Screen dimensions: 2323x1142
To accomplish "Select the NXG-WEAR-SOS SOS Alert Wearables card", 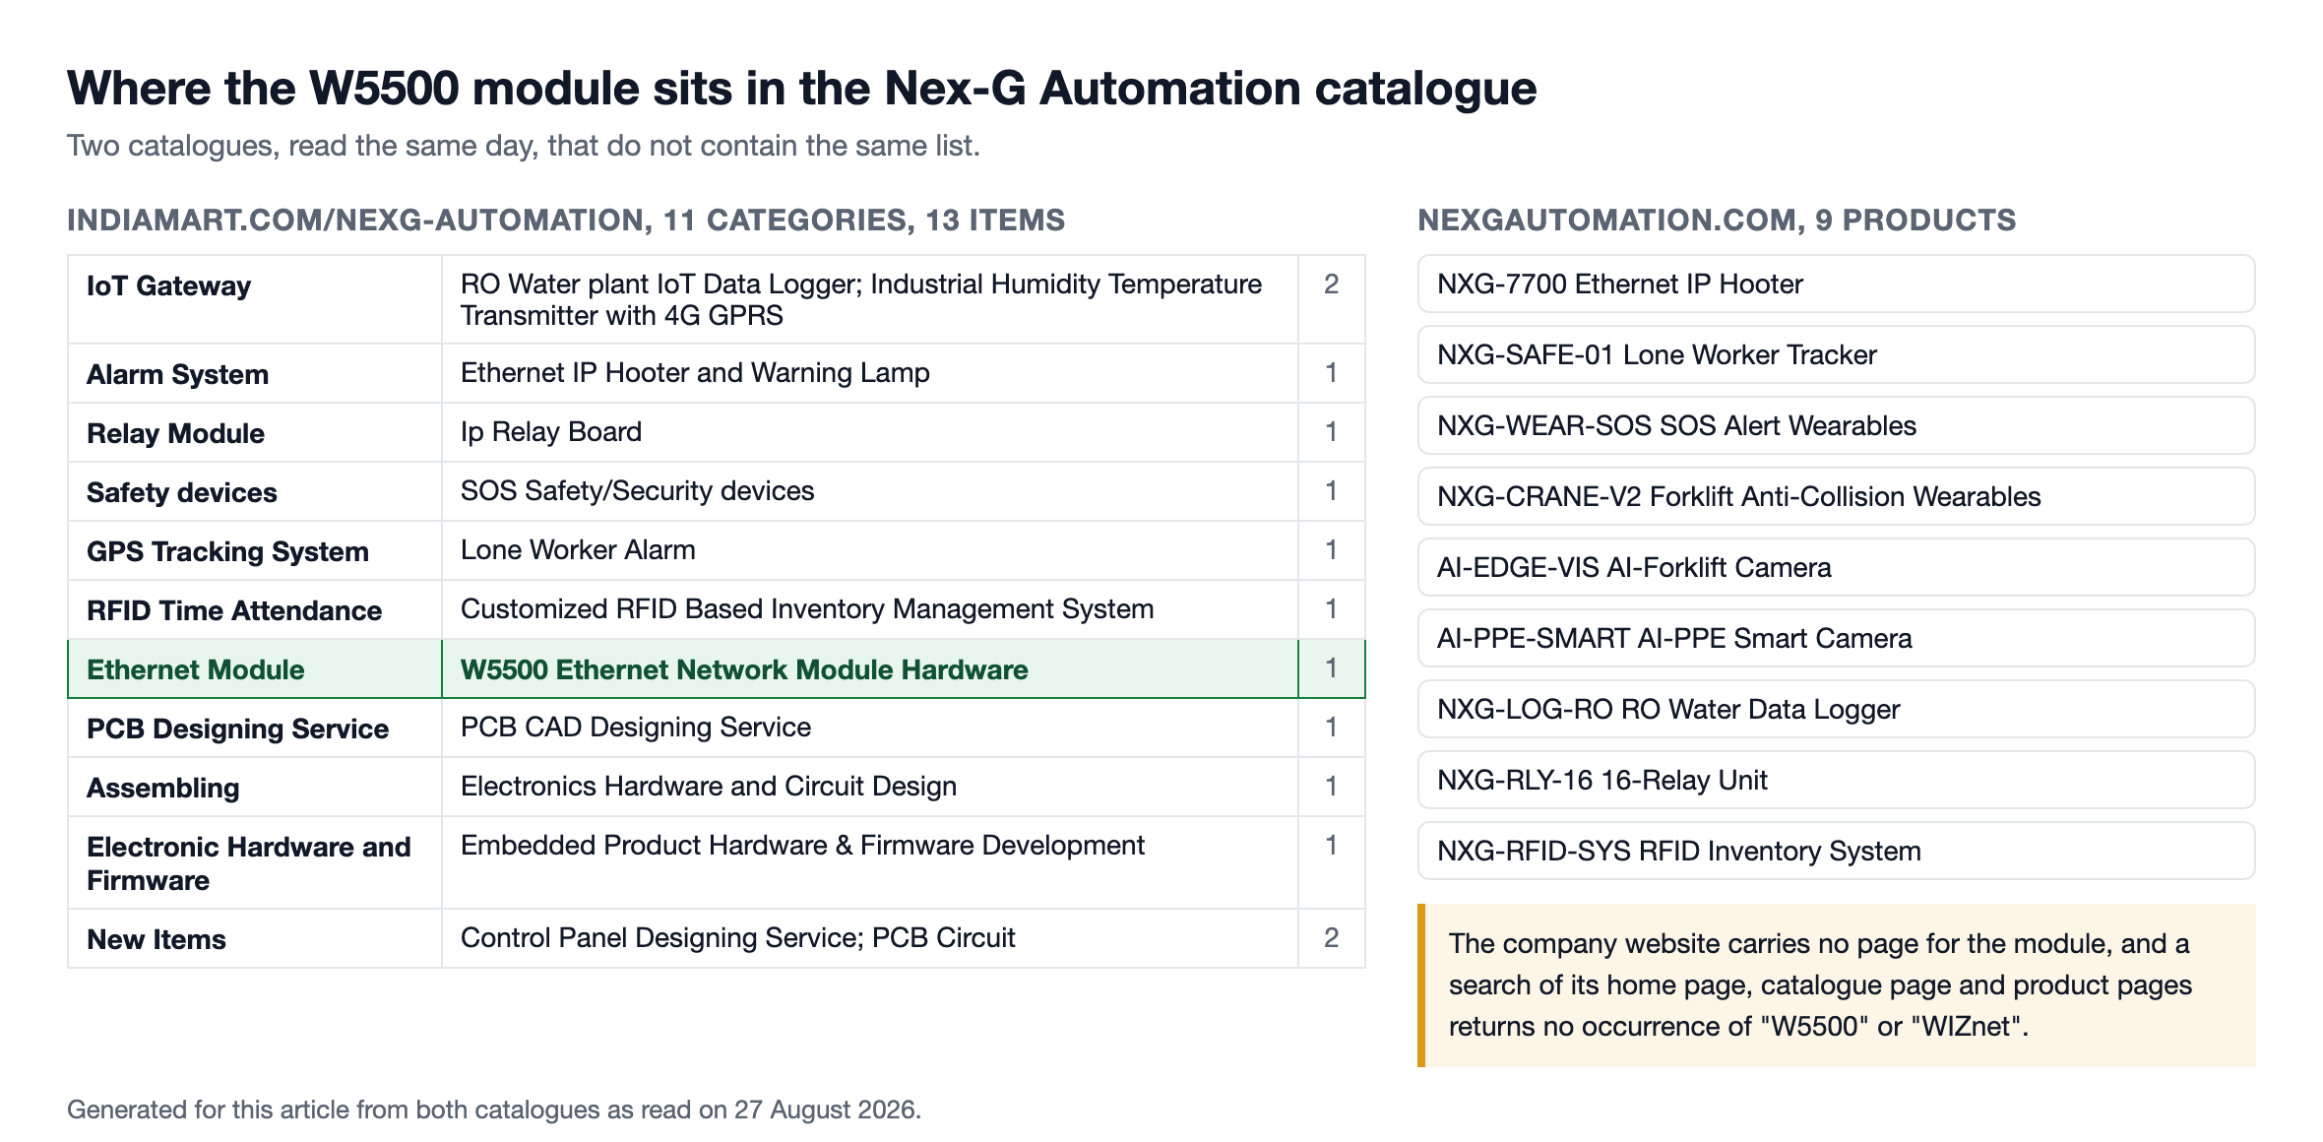I will 1836,425.
